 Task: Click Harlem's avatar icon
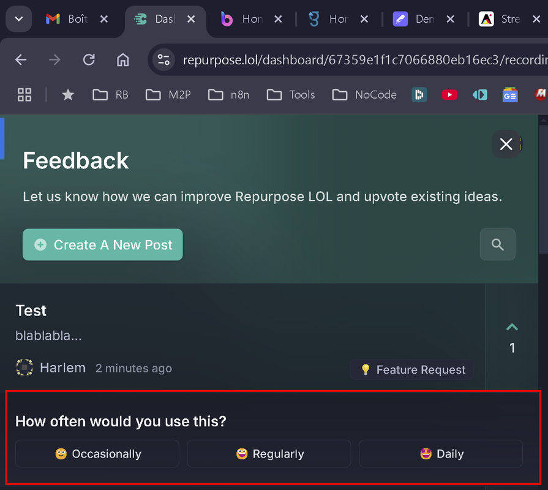click(24, 367)
